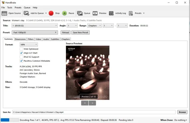The height and width of the screenshot is (123, 190).
Task: Open the Queue menu
Action: click(x=27, y=7)
